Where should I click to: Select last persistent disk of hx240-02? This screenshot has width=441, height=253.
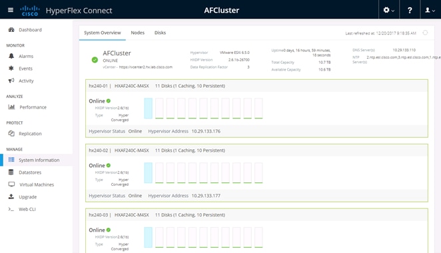click(x=258, y=172)
